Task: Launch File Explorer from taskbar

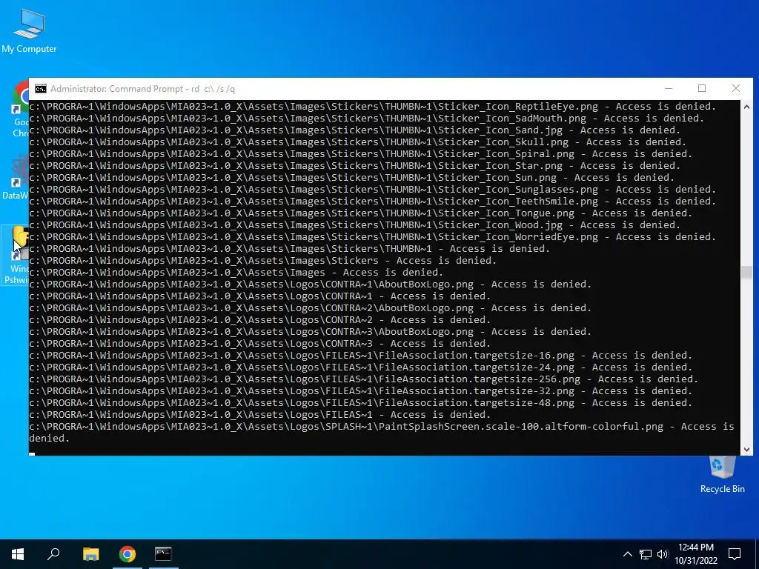Action: (90, 554)
